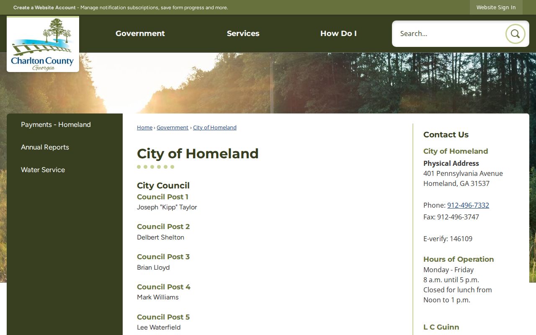Click the Contact Us heading
536x335 pixels.
coord(446,135)
